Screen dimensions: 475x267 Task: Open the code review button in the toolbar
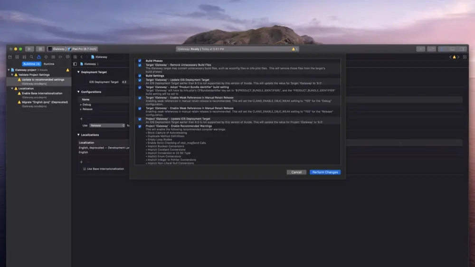[x=431, y=49]
